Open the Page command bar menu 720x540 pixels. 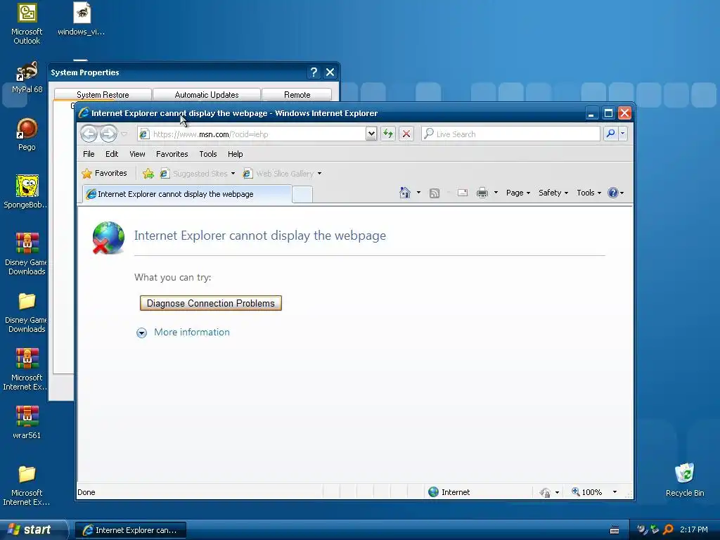coord(518,193)
